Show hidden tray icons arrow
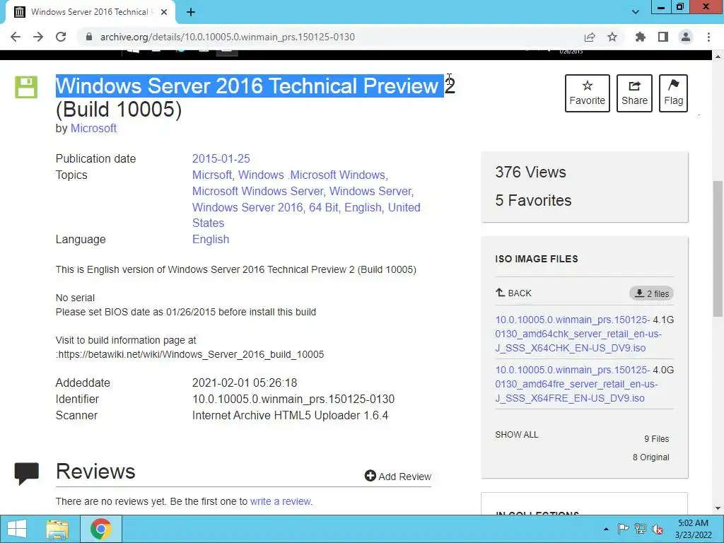 point(606,529)
